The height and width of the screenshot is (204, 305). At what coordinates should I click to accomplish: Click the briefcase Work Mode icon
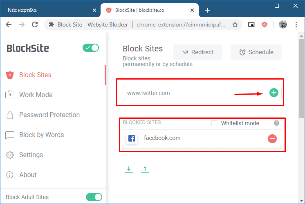10,95
